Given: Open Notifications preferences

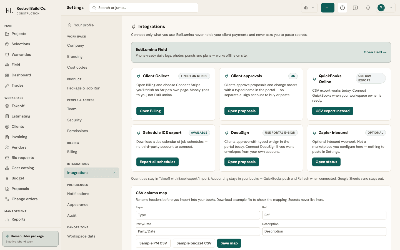Looking at the screenshot, I should (x=91, y=194).
